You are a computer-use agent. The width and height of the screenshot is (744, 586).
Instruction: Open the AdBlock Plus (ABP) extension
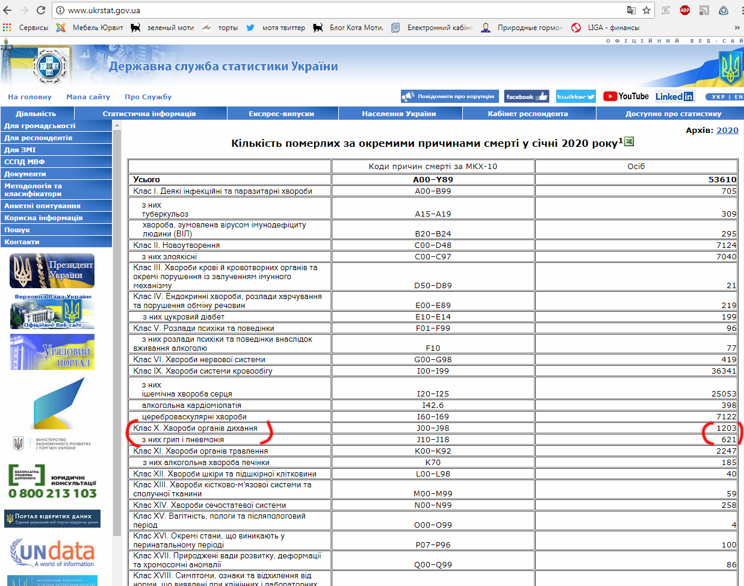685,10
